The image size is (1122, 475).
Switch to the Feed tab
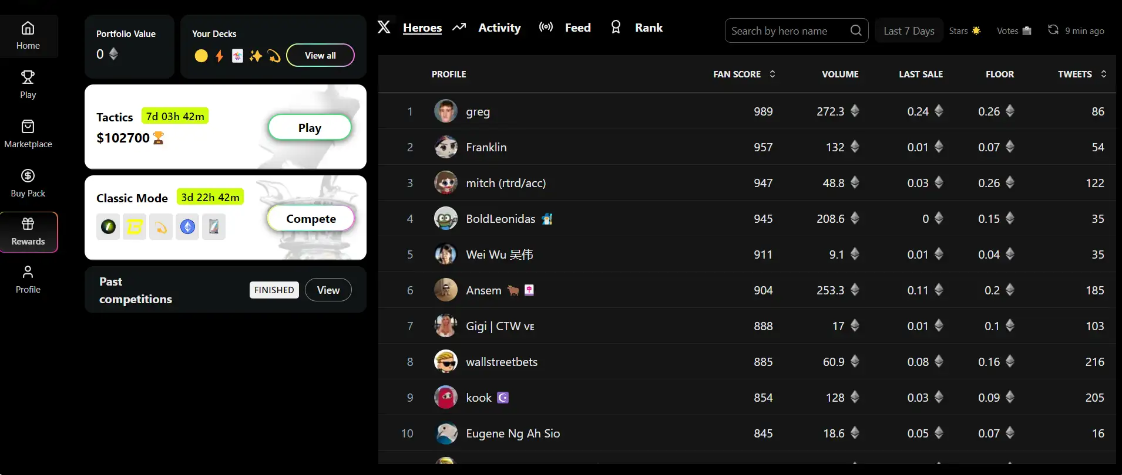coord(577,28)
